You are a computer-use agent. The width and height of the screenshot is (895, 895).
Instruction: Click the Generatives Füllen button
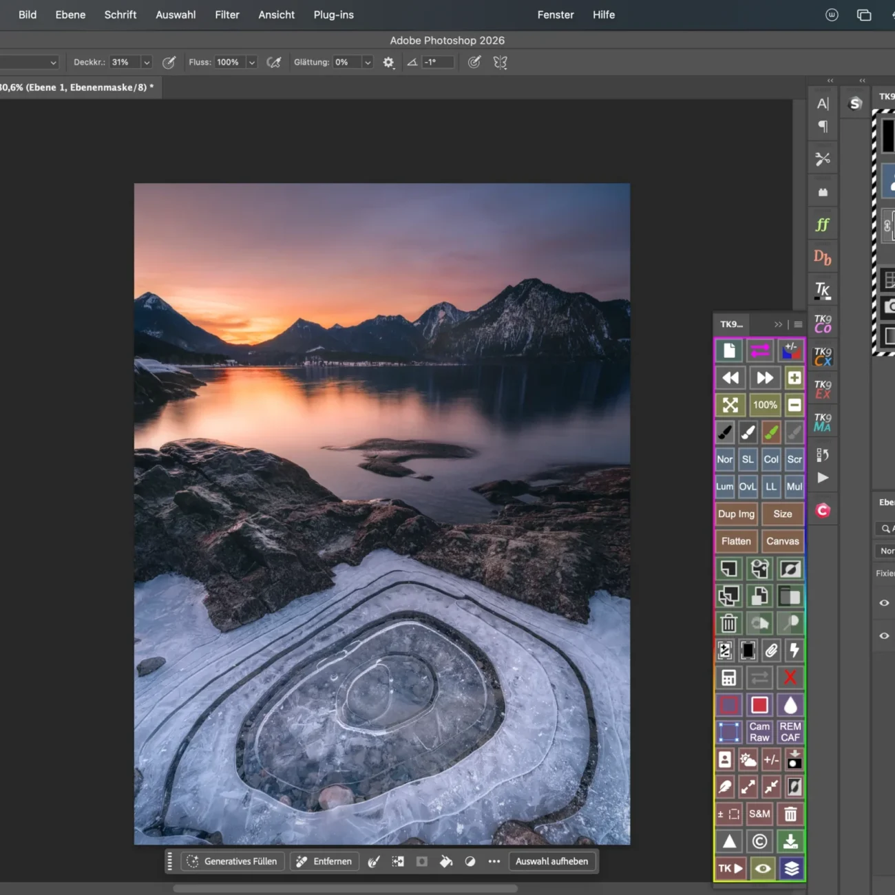click(x=233, y=861)
